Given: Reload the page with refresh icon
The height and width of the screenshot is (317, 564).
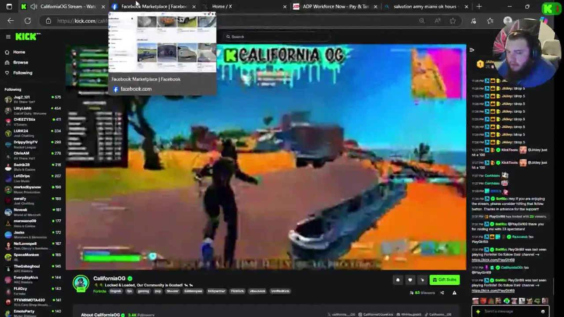Looking at the screenshot, I should [27, 21].
